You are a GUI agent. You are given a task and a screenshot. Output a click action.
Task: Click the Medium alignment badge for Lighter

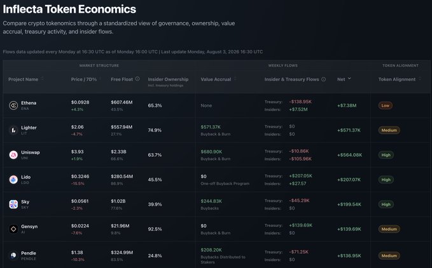[389, 130]
